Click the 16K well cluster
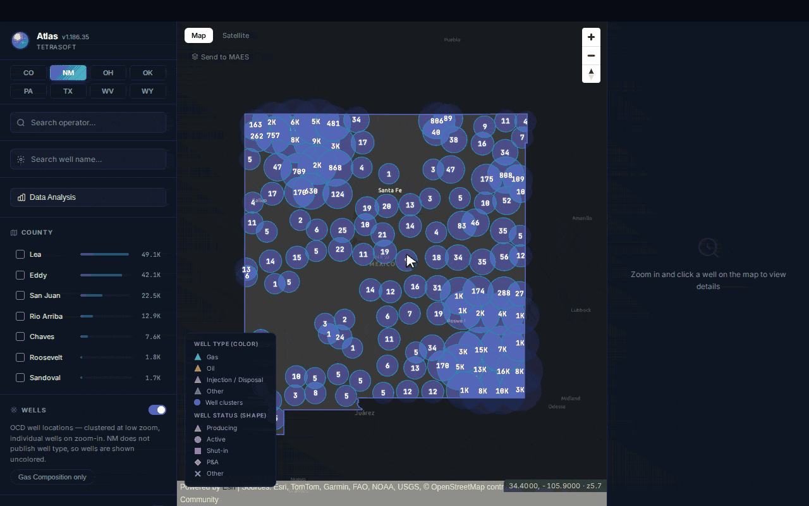The width and height of the screenshot is (809, 506). point(503,371)
